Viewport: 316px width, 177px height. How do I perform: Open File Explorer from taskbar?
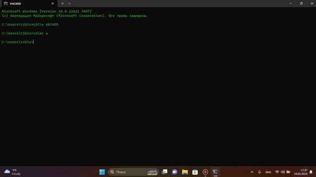(x=185, y=172)
